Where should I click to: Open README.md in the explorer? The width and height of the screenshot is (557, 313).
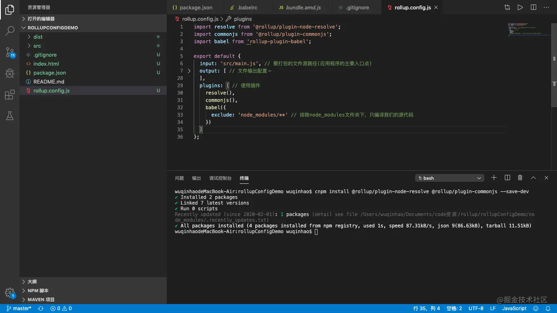[49, 82]
